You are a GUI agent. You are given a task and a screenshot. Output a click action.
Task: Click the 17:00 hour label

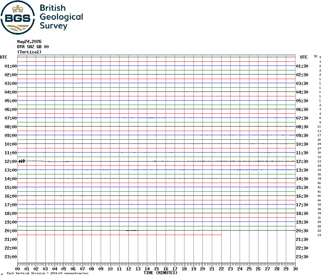pyautogui.click(x=11, y=205)
